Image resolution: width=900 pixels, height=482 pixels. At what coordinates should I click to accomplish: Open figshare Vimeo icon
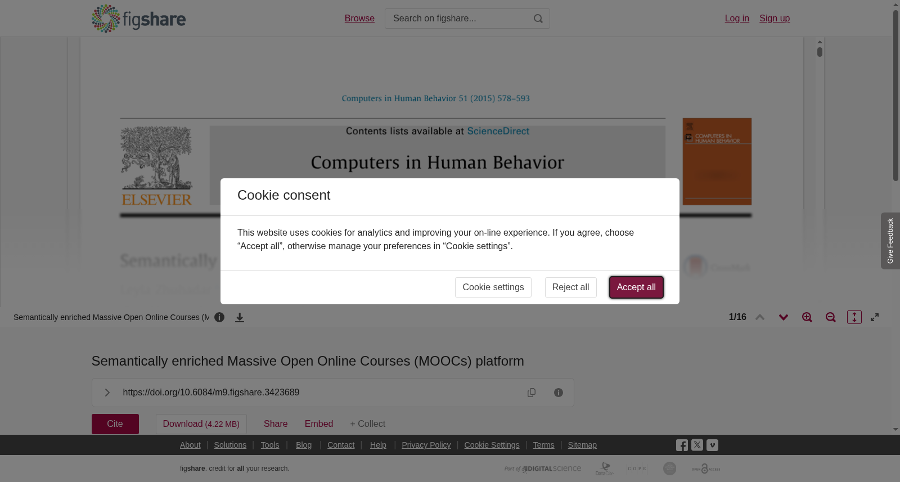tap(712, 445)
